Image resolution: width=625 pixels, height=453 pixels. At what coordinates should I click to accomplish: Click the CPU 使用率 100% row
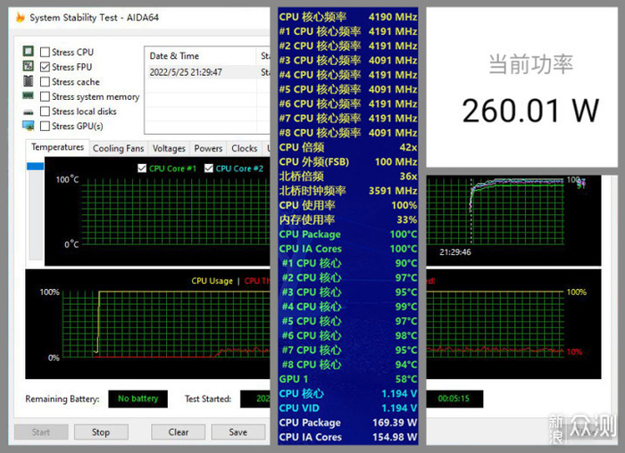(348, 205)
